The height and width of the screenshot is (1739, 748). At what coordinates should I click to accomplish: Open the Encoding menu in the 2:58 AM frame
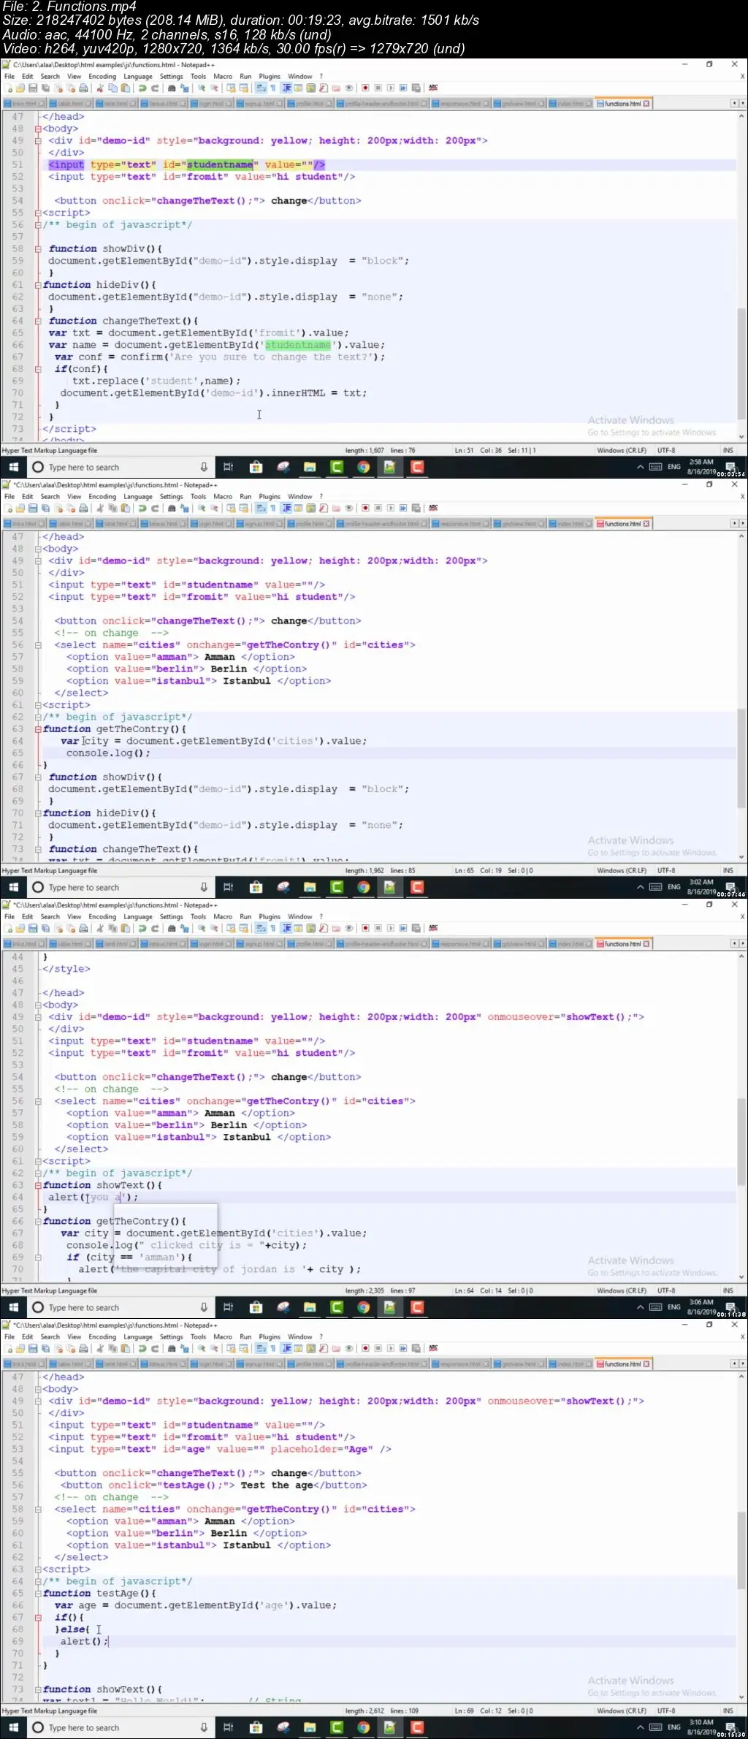(102, 76)
